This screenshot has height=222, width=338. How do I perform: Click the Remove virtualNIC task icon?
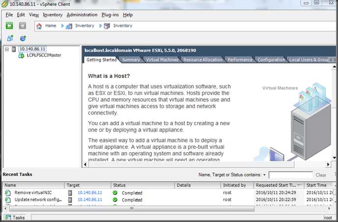tap(8, 193)
